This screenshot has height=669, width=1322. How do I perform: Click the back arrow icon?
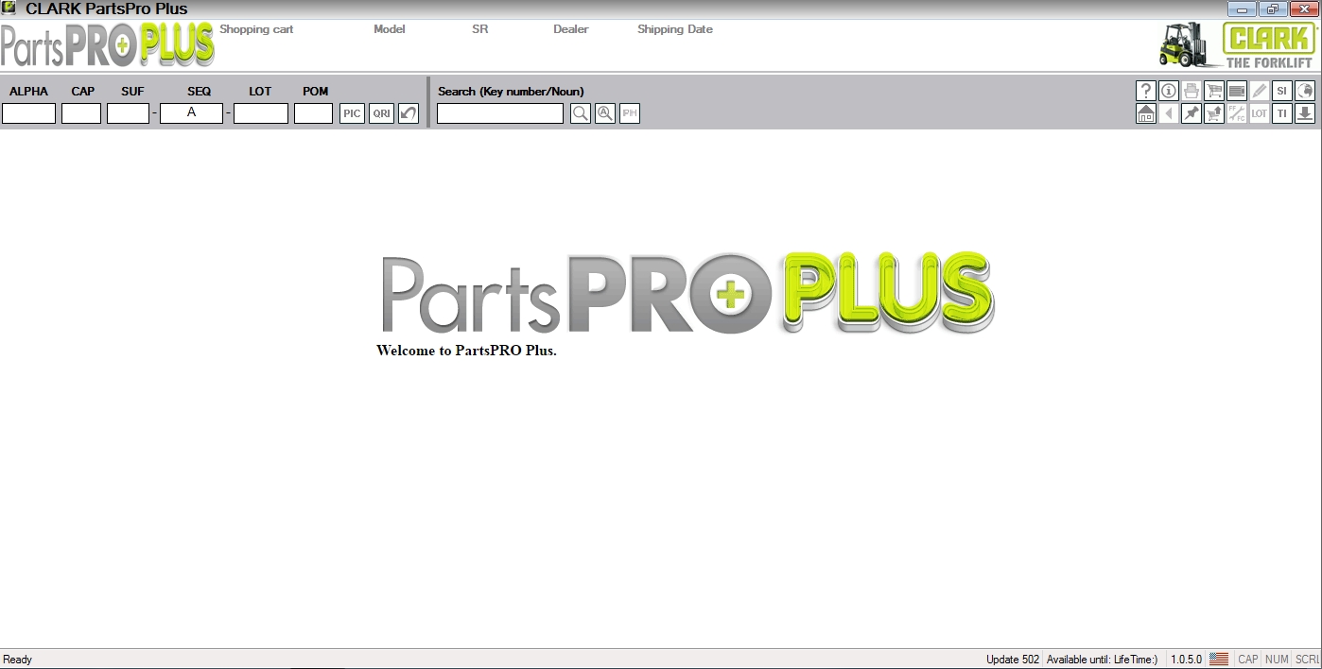coord(1169,113)
